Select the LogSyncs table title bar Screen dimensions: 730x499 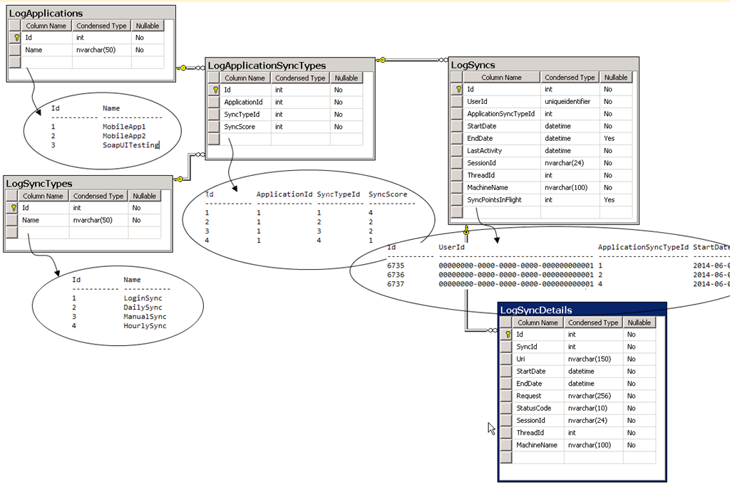(x=543, y=65)
